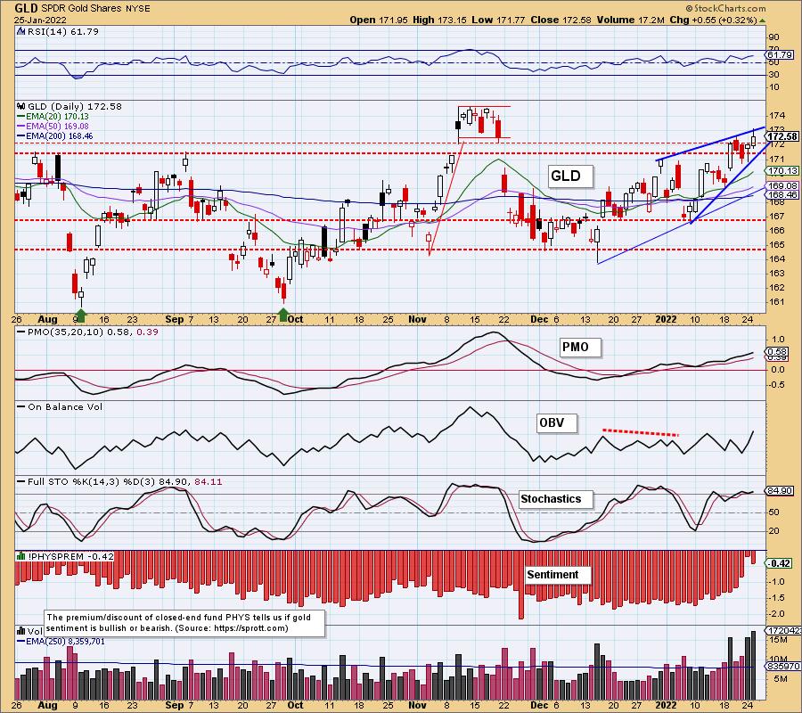Click the boxed GLD annotation on price chart

coord(570,176)
